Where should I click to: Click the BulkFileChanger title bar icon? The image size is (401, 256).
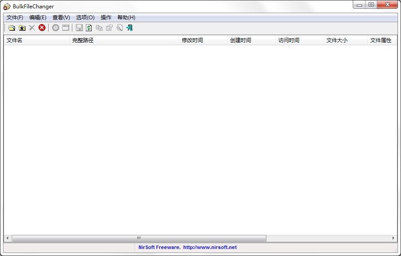[x=5, y=6]
